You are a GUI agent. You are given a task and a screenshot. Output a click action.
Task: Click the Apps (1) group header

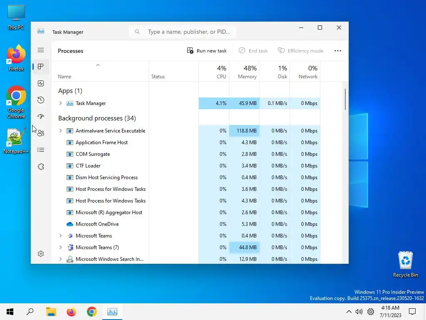(70, 91)
